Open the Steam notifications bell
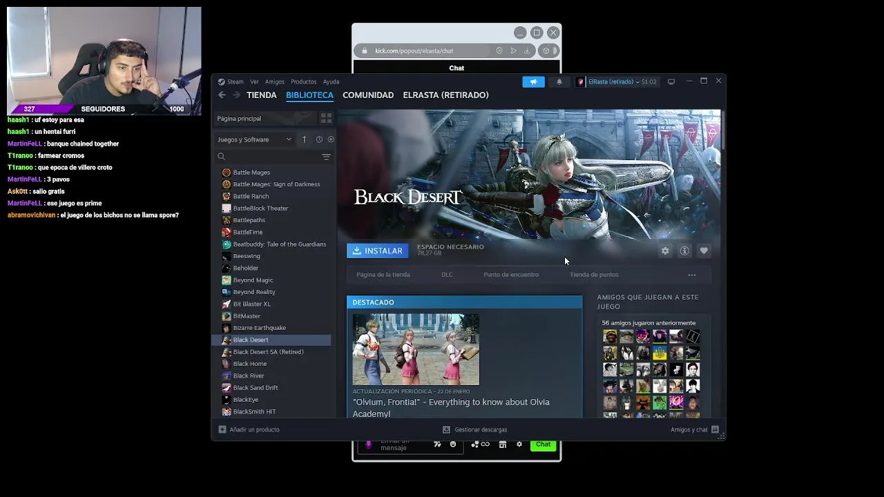Viewport: 884px width, 497px height. (x=559, y=81)
